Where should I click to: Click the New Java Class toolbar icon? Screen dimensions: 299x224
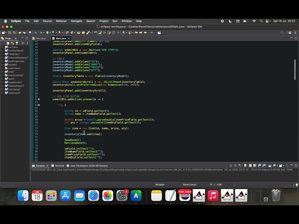click(x=71, y=33)
